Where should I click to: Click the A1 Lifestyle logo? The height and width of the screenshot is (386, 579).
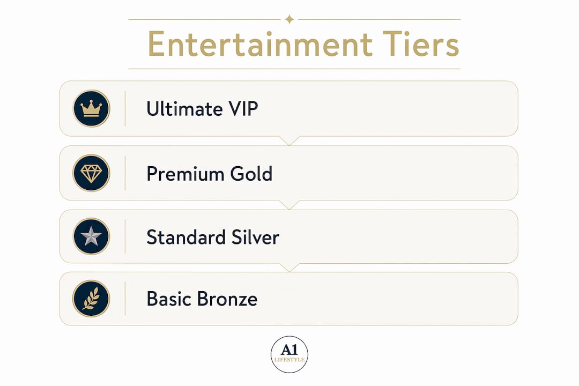point(289,354)
